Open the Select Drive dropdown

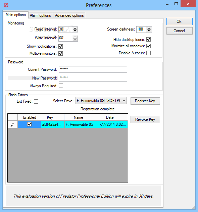[x=101, y=101]
